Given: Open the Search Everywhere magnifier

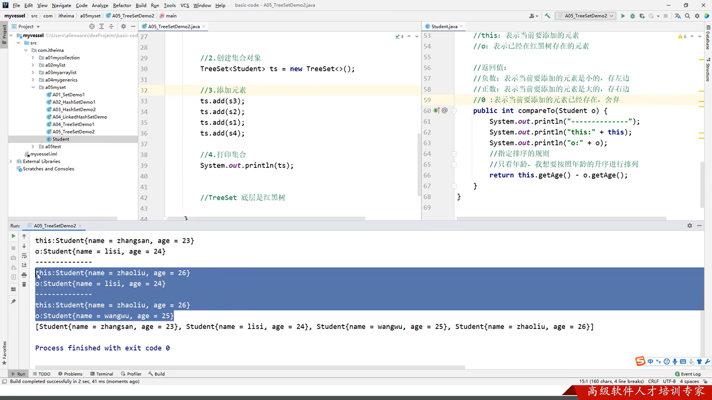Looking at the screenshot, I should point(688,16).
